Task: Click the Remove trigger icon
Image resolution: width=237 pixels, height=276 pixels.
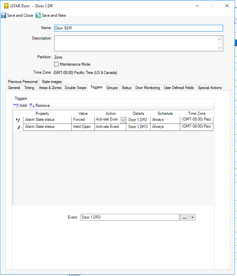Action: 32,105
